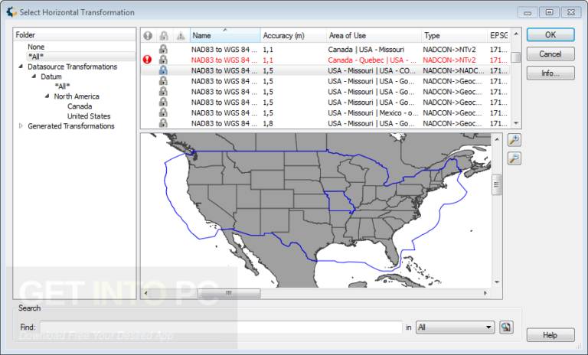The image size is (588, 355).
Task: Click the list scroll down arrow
Action: (x=516, y=123)
